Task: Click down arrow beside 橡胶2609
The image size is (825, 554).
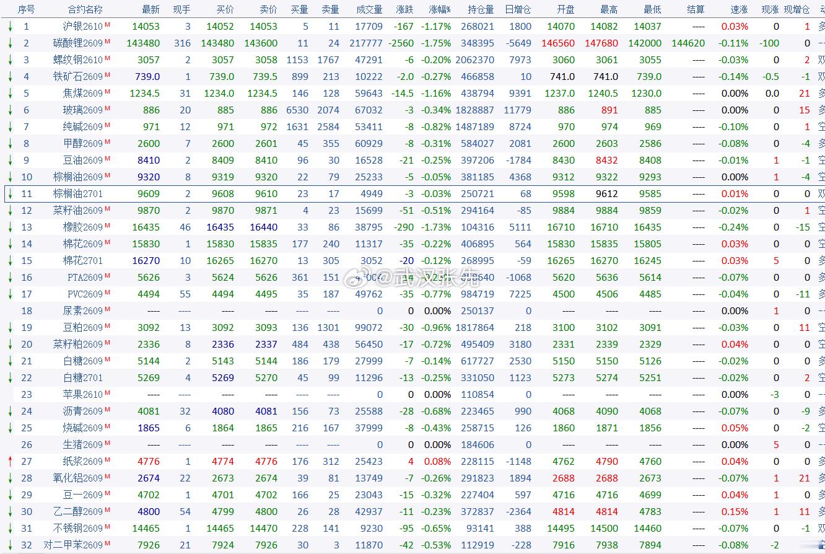Action: pos(11,227)
